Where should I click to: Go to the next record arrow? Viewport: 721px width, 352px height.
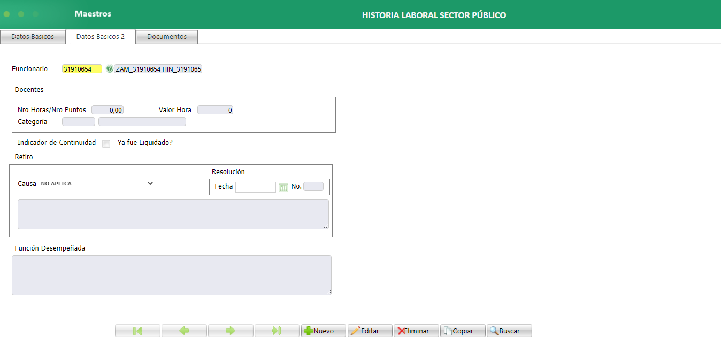pos(231,331)
